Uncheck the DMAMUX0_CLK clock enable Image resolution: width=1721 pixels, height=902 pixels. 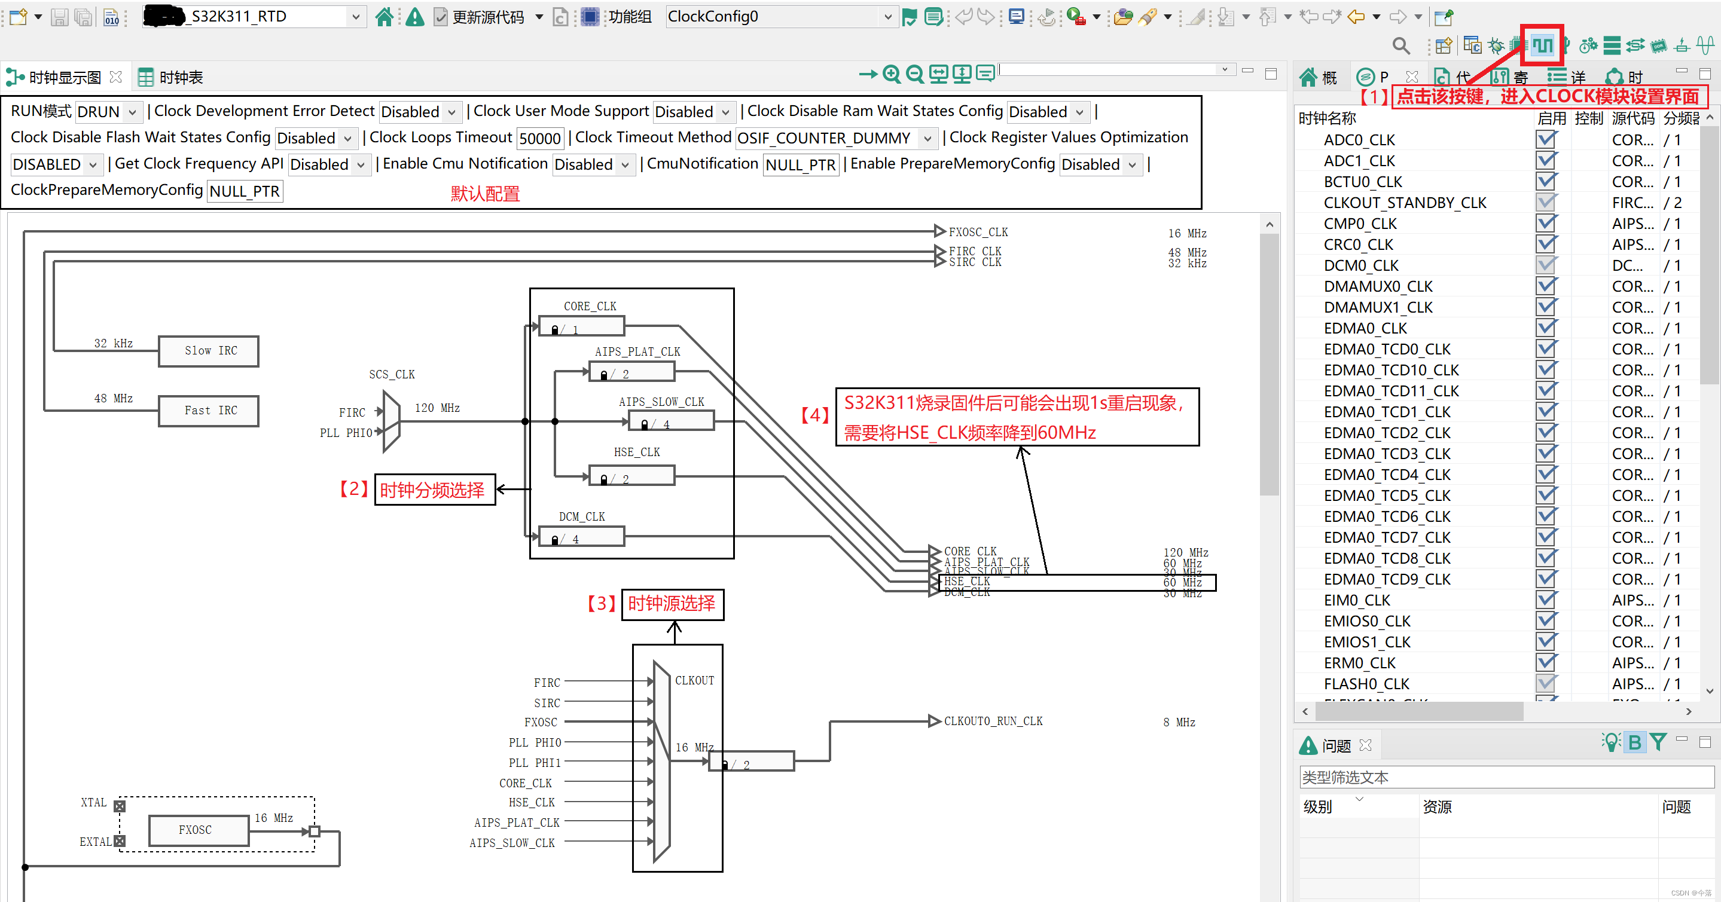pyautogui.click(x=1546, y=286)
